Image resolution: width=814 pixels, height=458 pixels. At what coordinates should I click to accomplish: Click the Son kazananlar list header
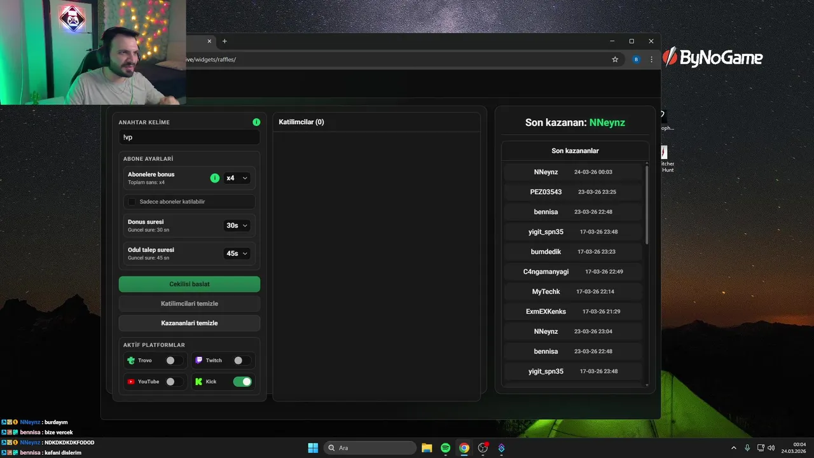pos(575,151)
